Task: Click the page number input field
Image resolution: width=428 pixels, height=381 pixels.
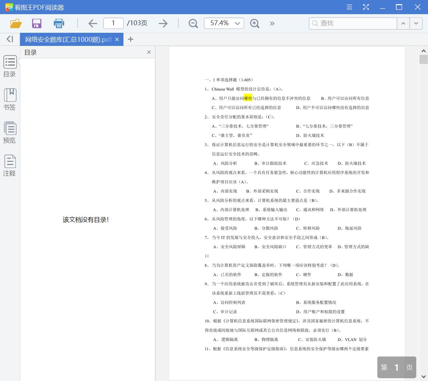Action: click(x=113, y=23)
